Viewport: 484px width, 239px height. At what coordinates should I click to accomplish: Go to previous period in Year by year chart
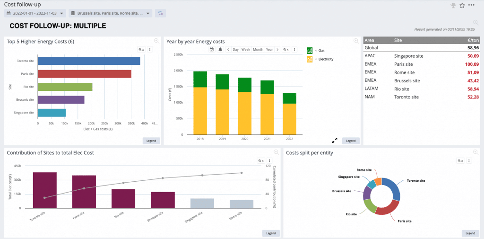pyautogui.click(x=228, y=50)
